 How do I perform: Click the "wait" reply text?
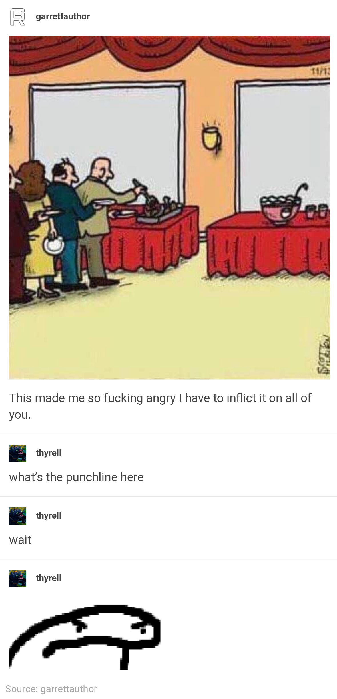[20, 540]
